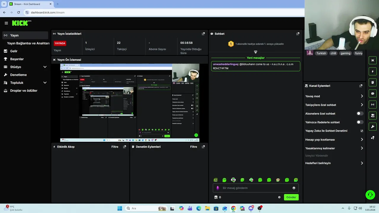
Task: Open Yapay Zeka ile Sohbet Denetimi external link
Action: [x=362, y=131]
